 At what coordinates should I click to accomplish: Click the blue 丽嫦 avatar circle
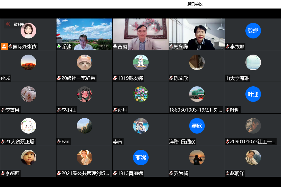pos(141,158)
